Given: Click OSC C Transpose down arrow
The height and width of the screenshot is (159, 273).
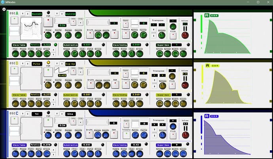Looking at the screenshot, I should pos(154,136).
